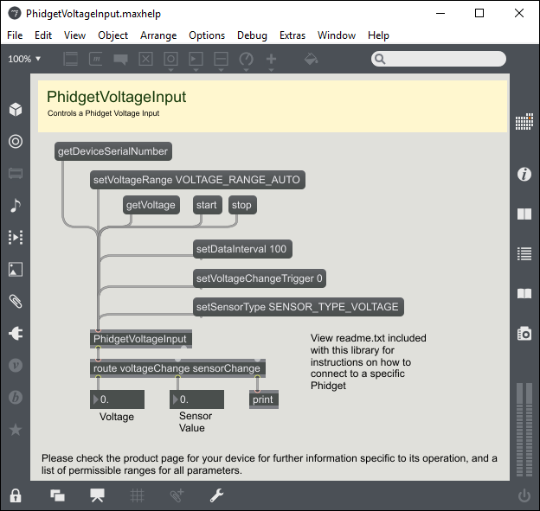
Task: Toggle snap to grid paperclip icon
Action: tap(177, 495)
